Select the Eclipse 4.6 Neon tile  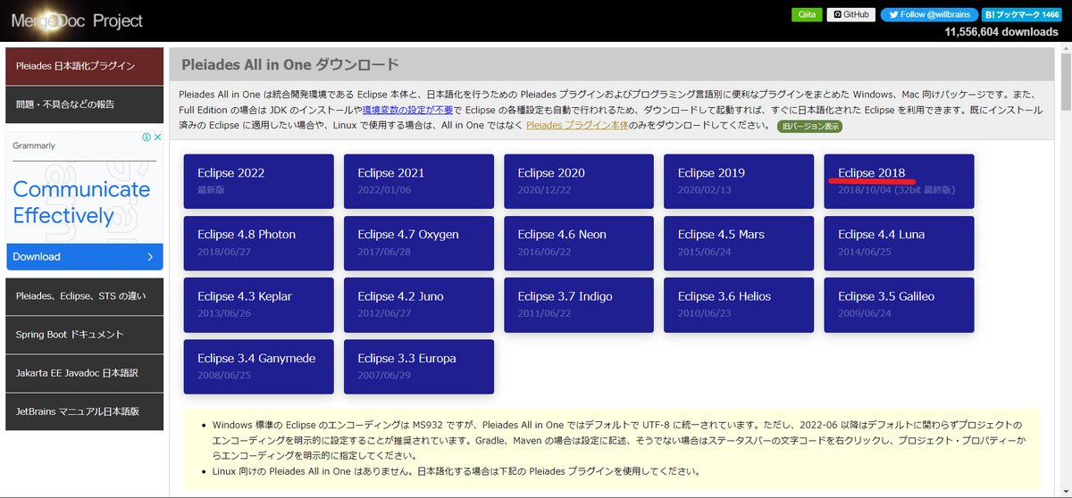(x=579, y=243)
